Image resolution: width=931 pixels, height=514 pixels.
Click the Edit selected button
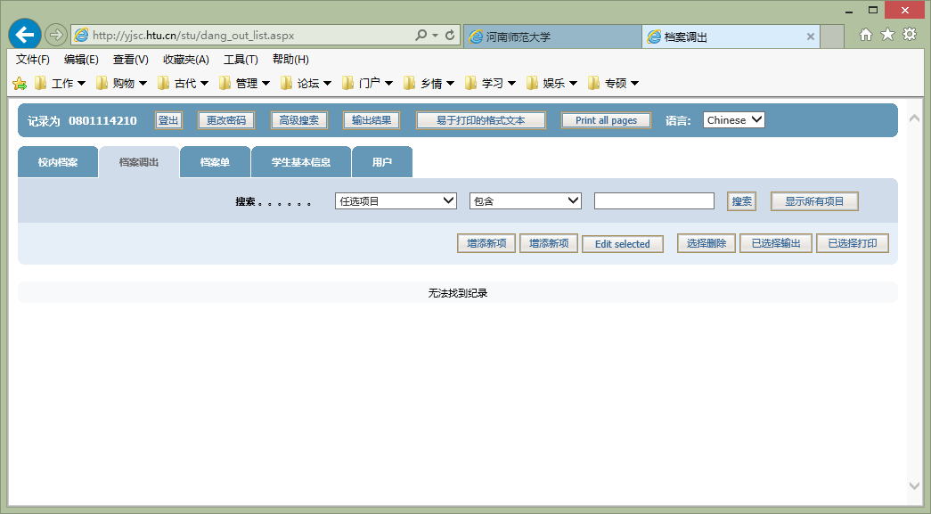click(x=622, y=244)
